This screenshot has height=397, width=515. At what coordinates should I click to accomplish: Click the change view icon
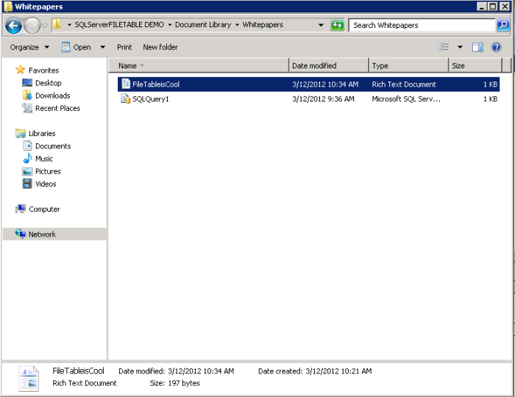[444, 47]
